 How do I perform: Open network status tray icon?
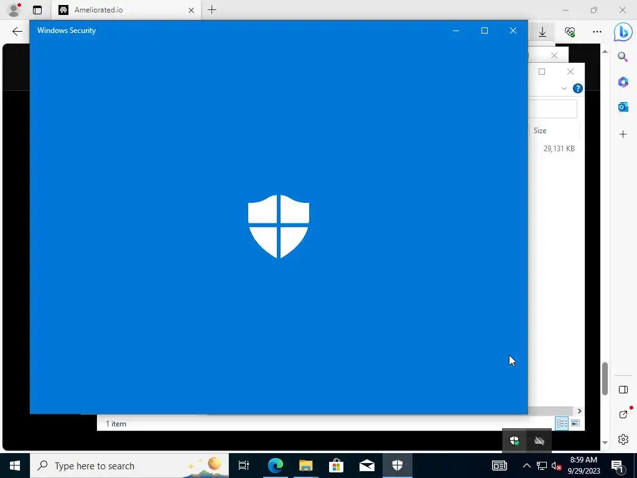pos(542,466)
